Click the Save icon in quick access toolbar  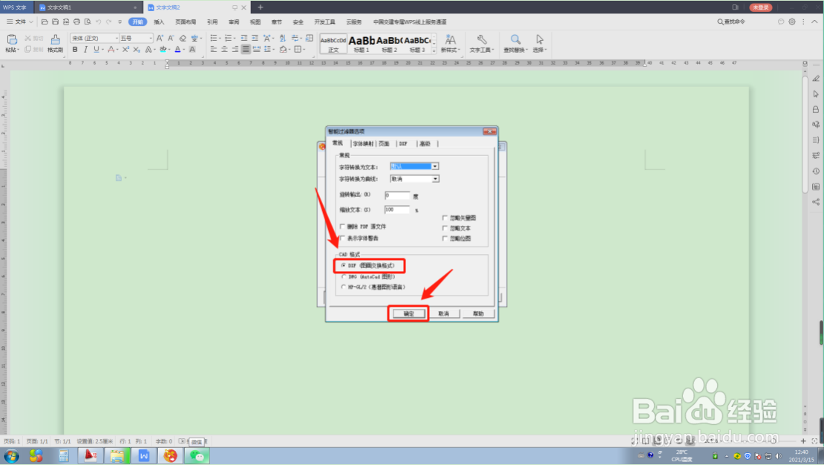tap(55, 22)
